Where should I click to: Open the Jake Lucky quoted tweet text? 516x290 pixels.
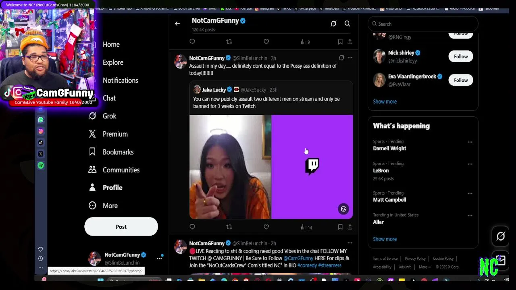(266, 103)
